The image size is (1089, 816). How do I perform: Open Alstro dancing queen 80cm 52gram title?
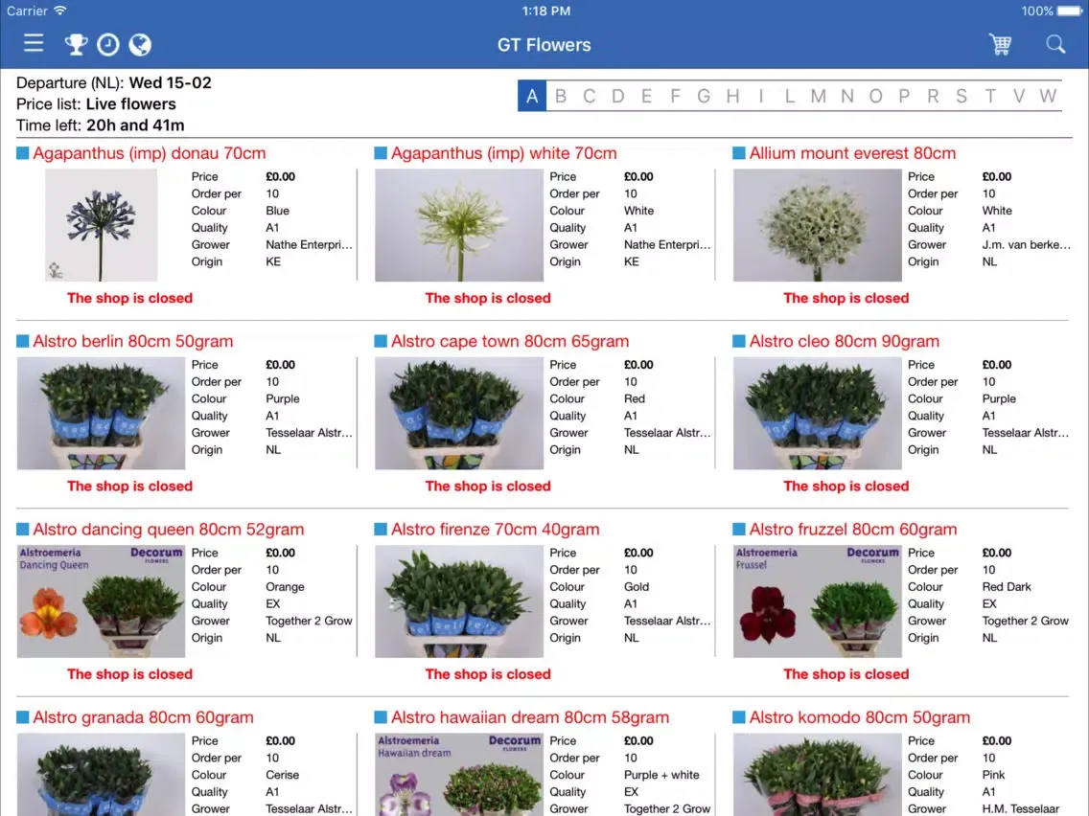tap(168, 530)
